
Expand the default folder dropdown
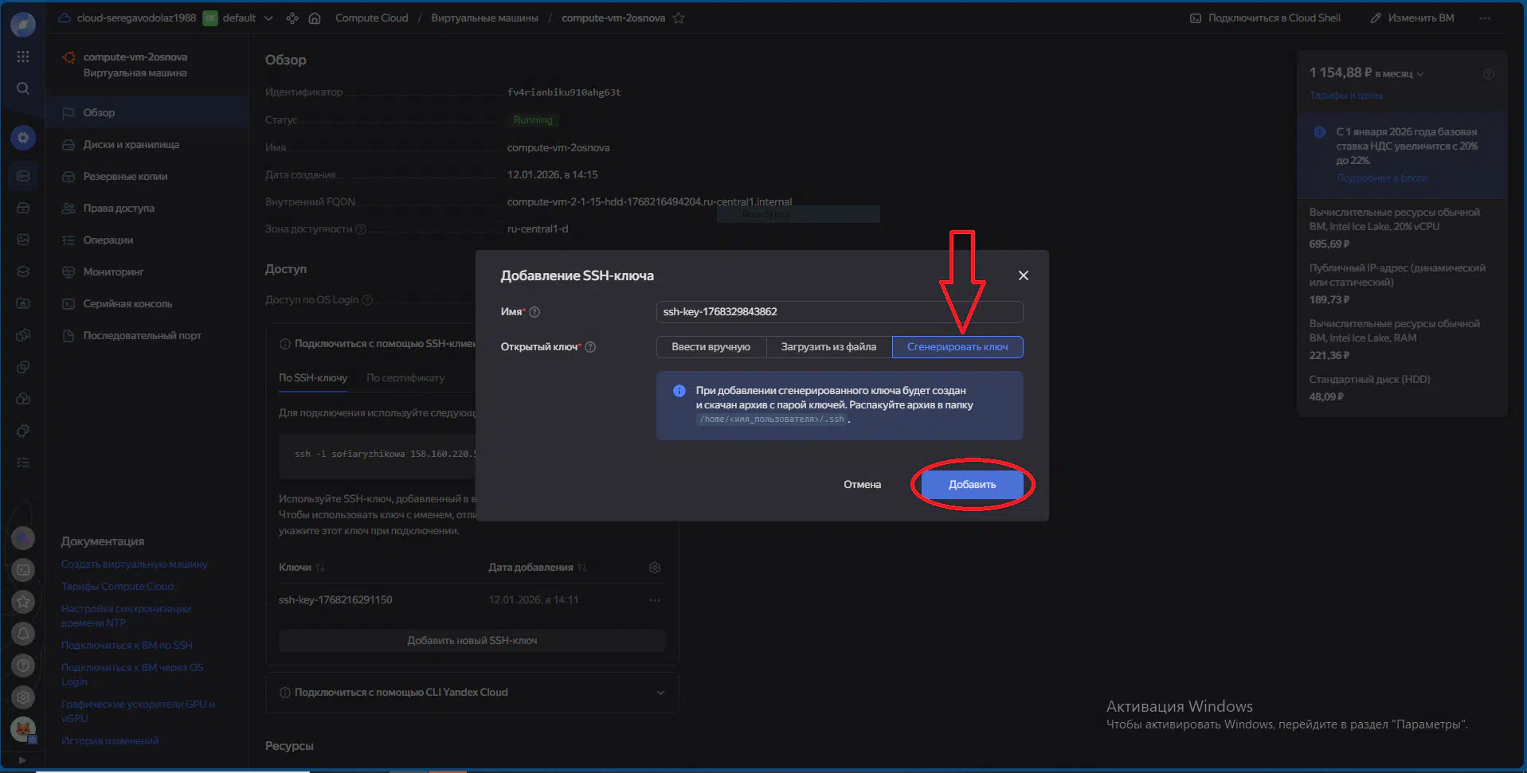click(x=268, y=18)
